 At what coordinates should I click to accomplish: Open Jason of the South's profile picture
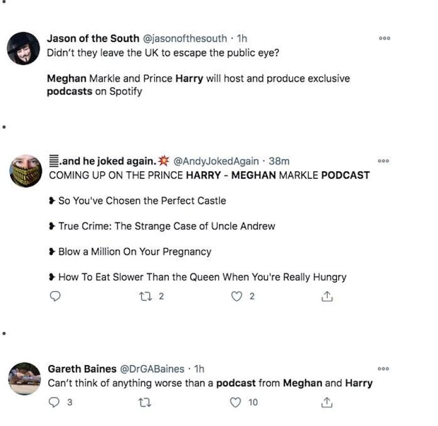[x=23, y=48]
